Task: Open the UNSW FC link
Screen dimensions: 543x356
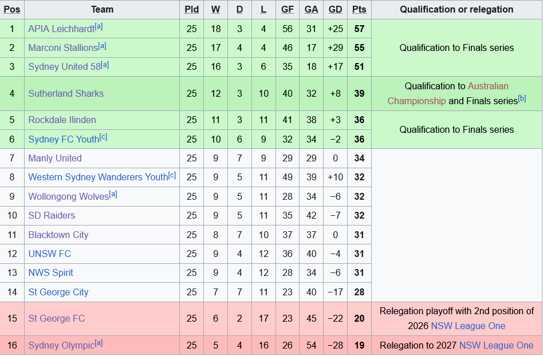Action: click(x=49, y=254)
